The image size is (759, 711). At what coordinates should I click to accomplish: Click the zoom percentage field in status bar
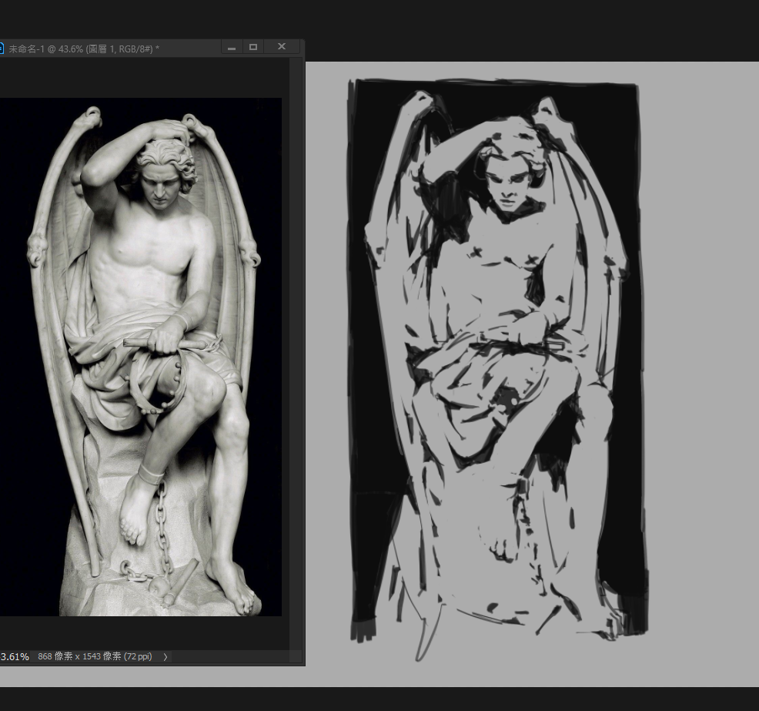click(x=15, y=657)
